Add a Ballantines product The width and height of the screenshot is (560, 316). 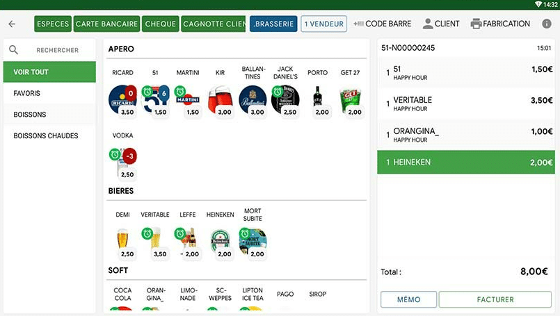253,100
